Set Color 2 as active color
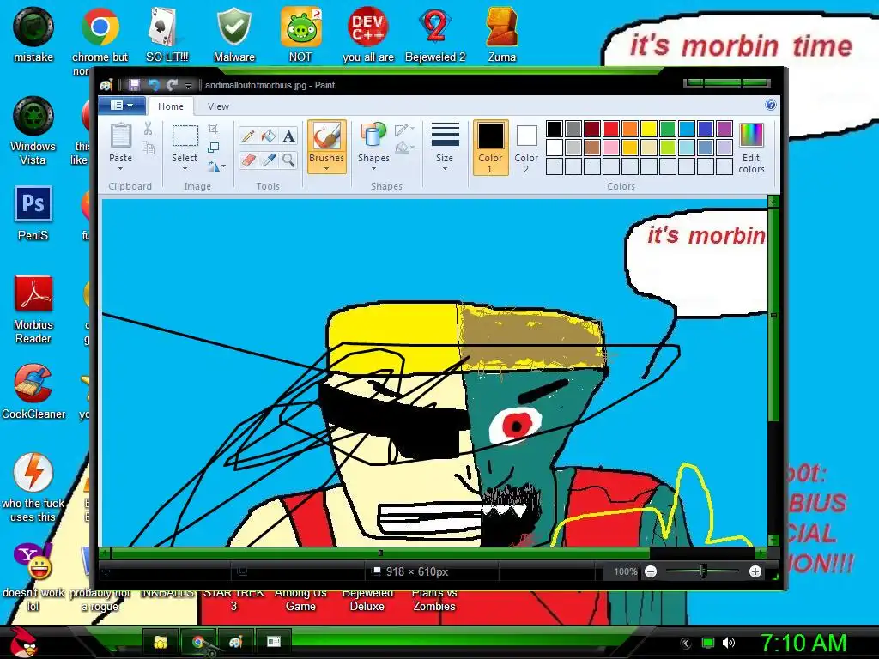 coord(526,148)
